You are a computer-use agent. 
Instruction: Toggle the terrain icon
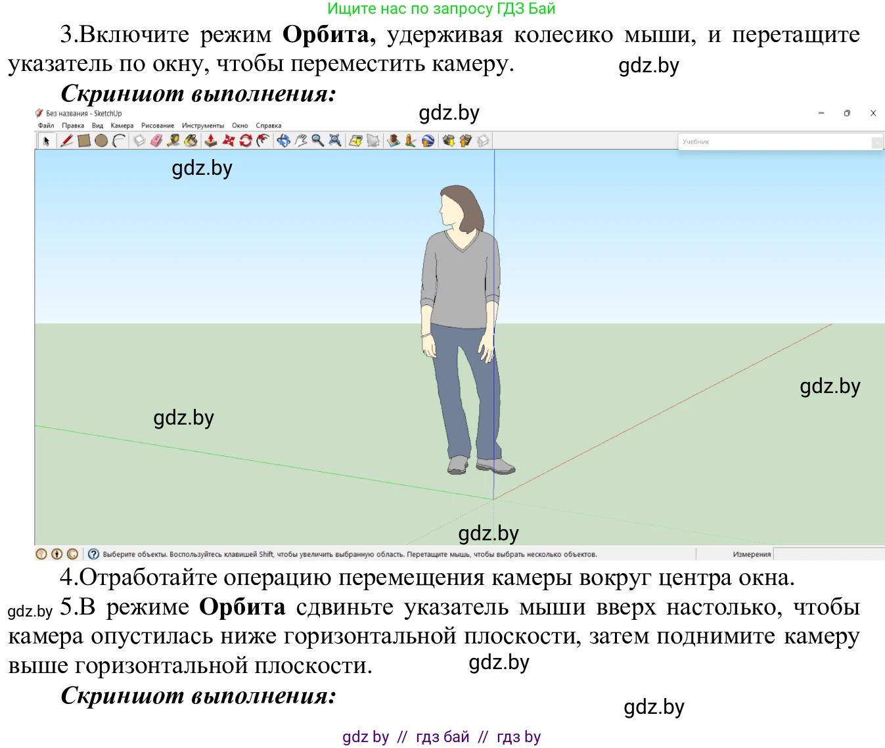[373, 141]
